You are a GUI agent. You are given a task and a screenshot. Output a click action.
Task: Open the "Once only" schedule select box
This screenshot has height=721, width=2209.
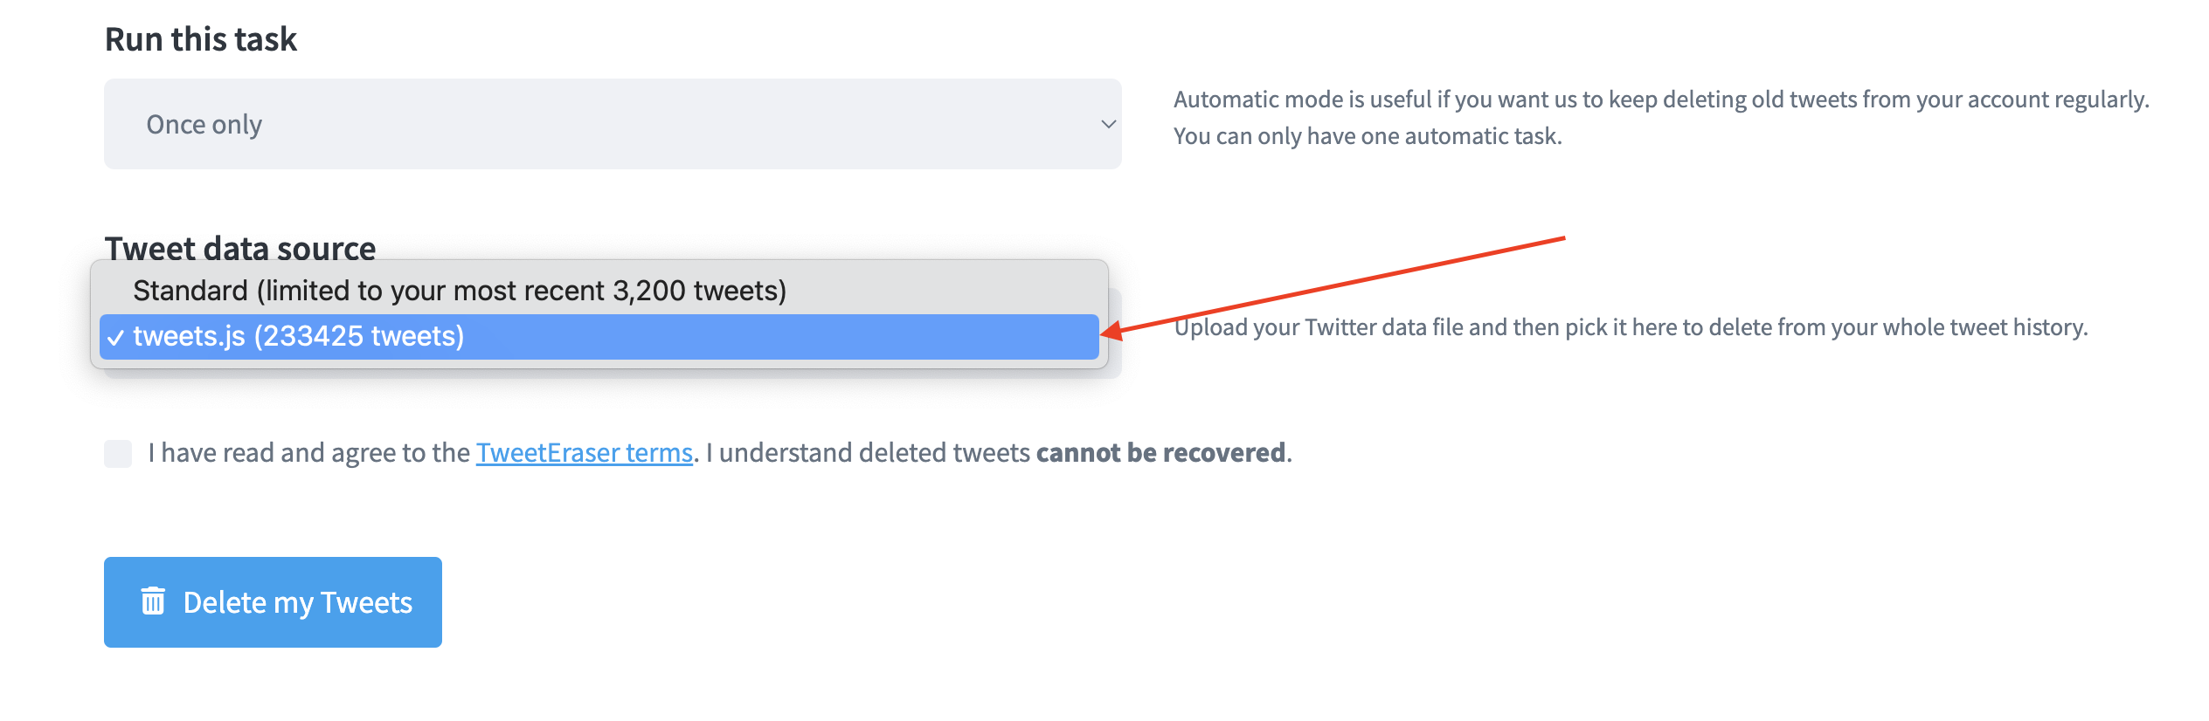[612, 124]
